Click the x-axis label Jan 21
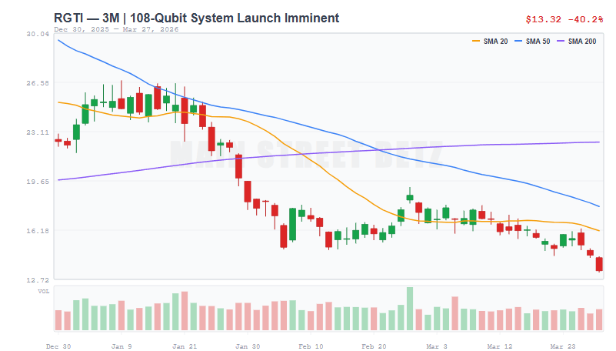The image size is (616, 351). click(185, 346)
